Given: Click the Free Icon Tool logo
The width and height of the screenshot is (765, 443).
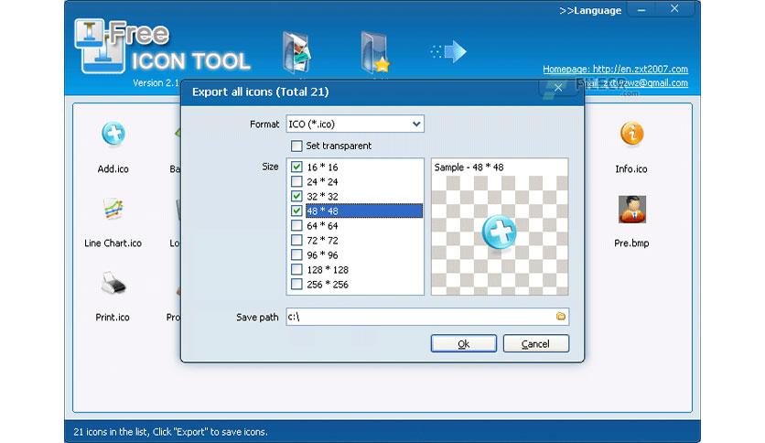Looking at the screenshot, I should click(x=162, y=48).
